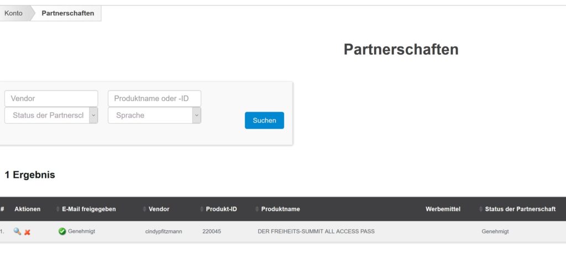This screenshot has width=566, height=253.
Task: Click the blue Suchen button
Action: click(x=264, y=120)
